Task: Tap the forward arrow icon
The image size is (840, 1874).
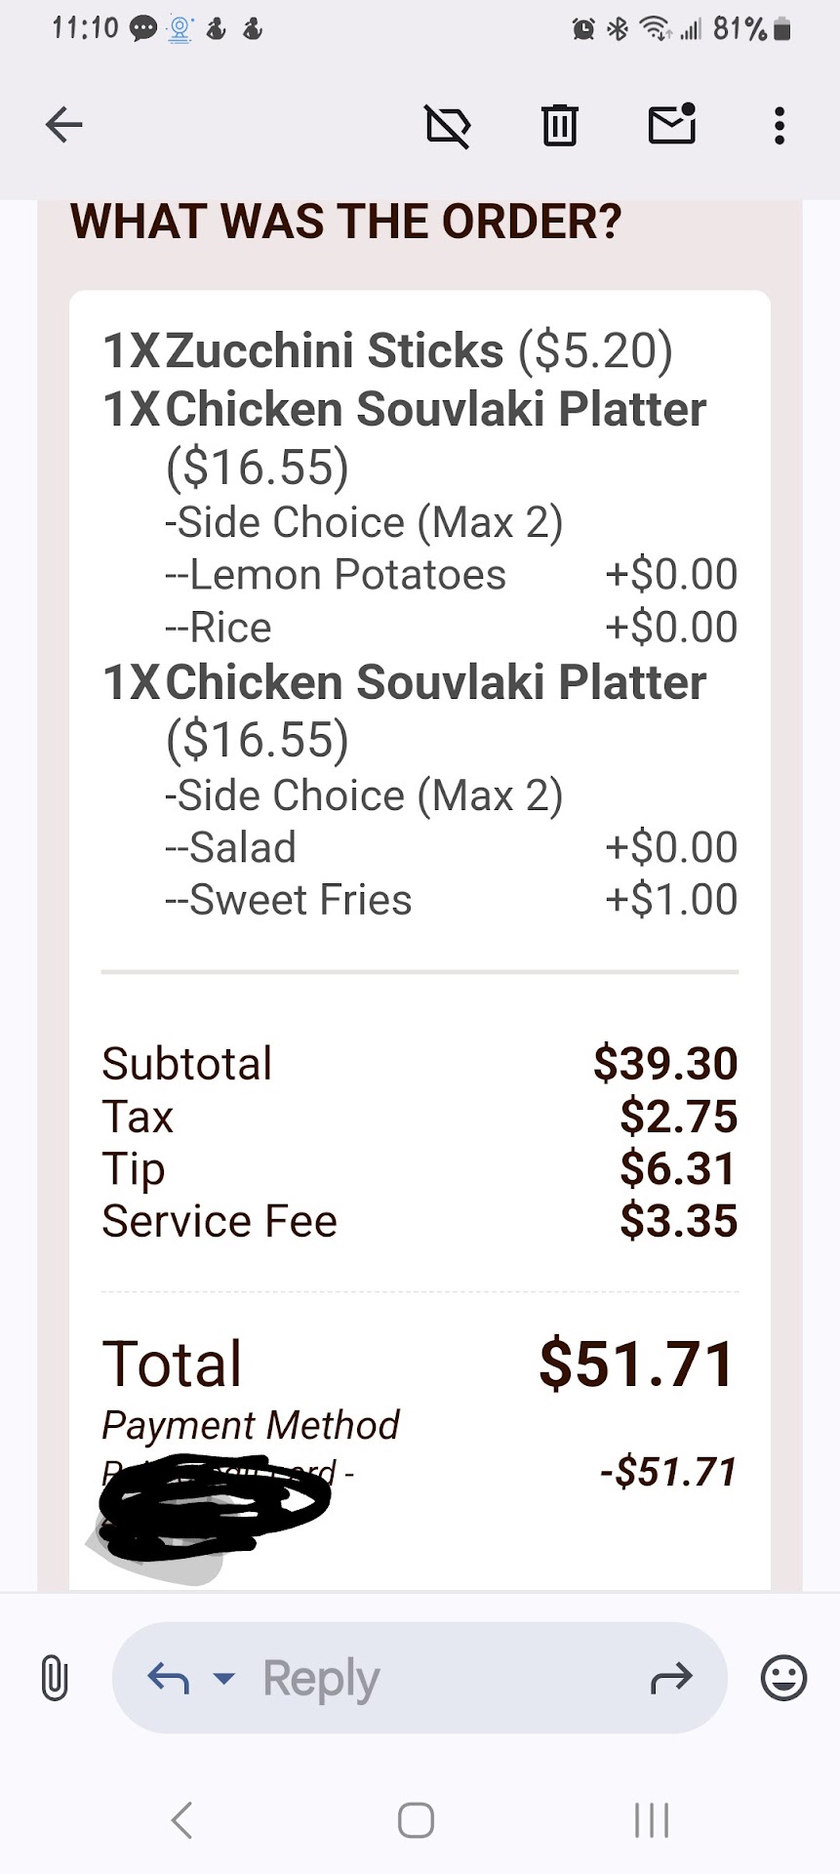Action: [x=671, y=1679]
